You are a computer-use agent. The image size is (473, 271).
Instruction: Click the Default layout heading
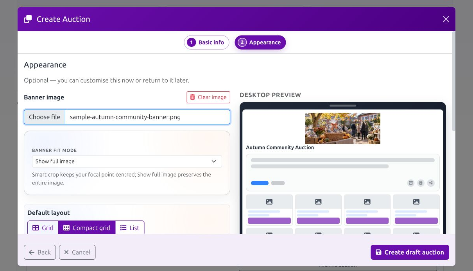tap(48, 213)
